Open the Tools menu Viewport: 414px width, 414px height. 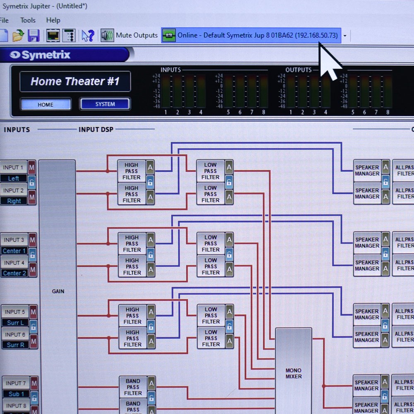pos(28,20)
